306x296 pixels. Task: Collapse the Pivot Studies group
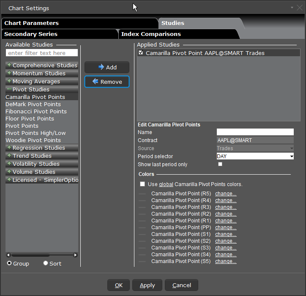coord(42,89)
